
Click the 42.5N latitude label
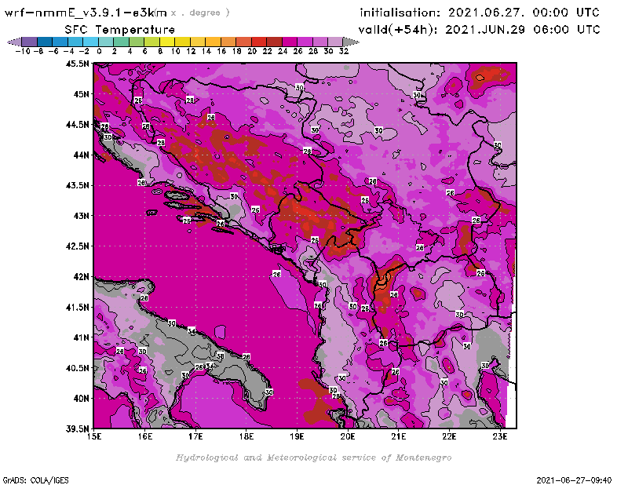(77, 246)
